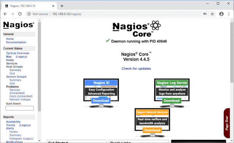This screenshot has height=143, width=234.
Task: Click the green daemon checkmark icon
Action: pos(108,41)
